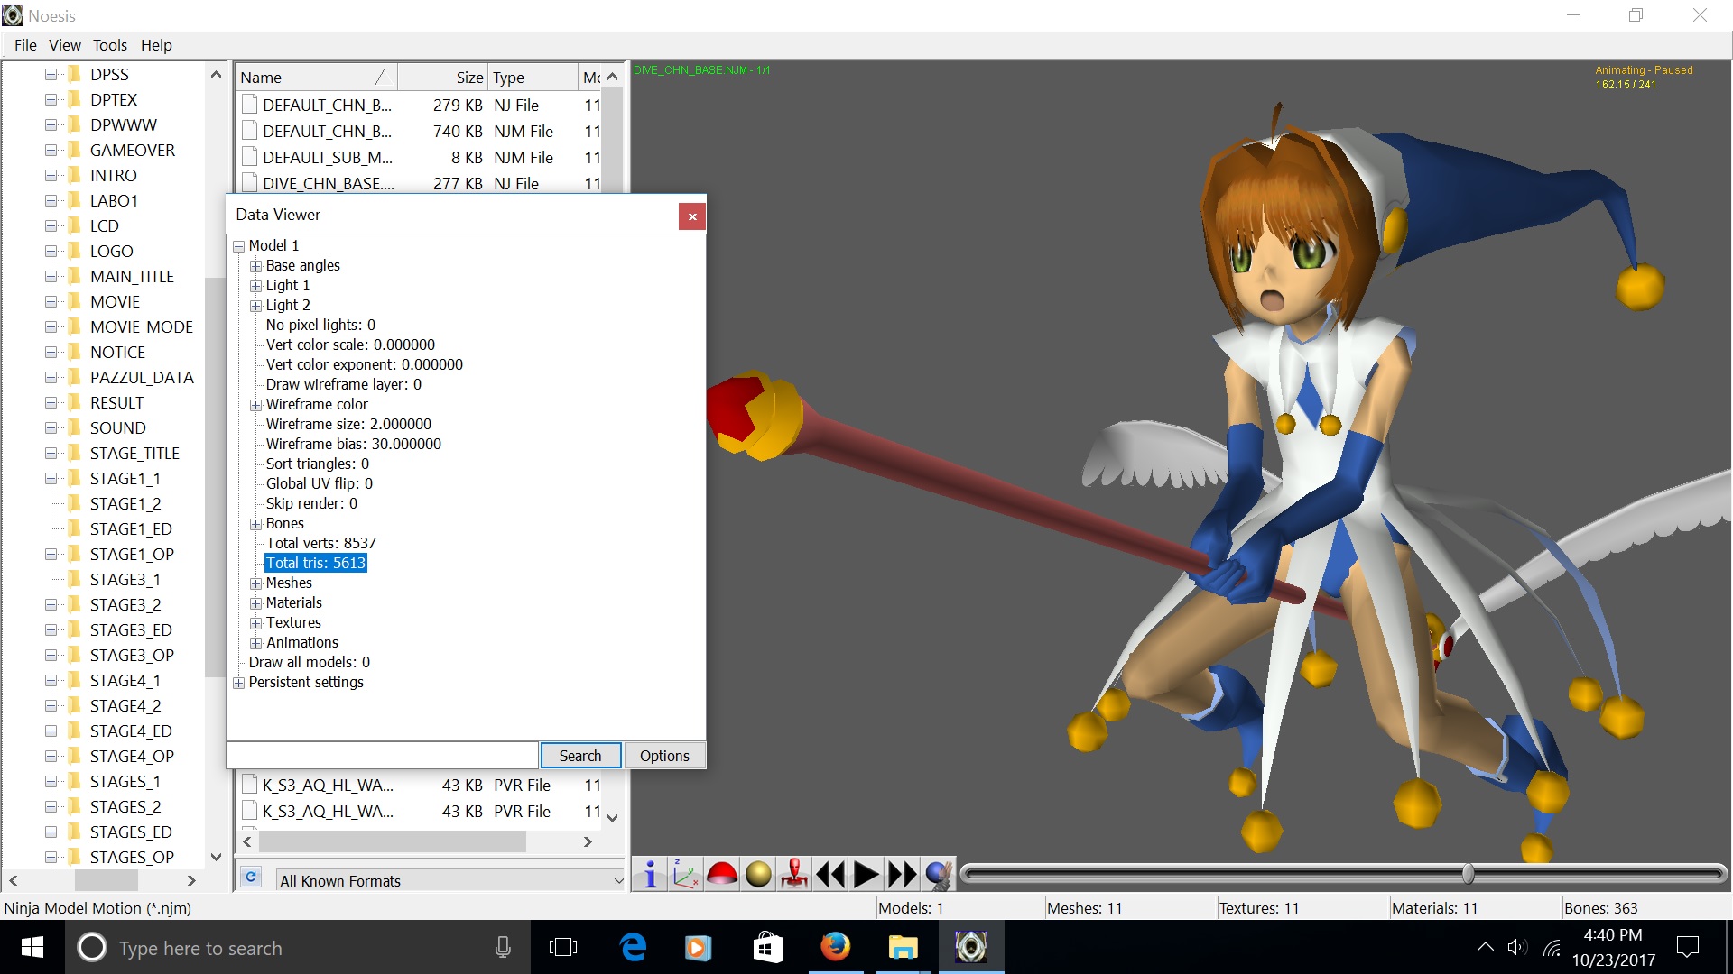Select the GAMEOVER folder
This screenshot has height=974, width=1733.
coord(132,151)
